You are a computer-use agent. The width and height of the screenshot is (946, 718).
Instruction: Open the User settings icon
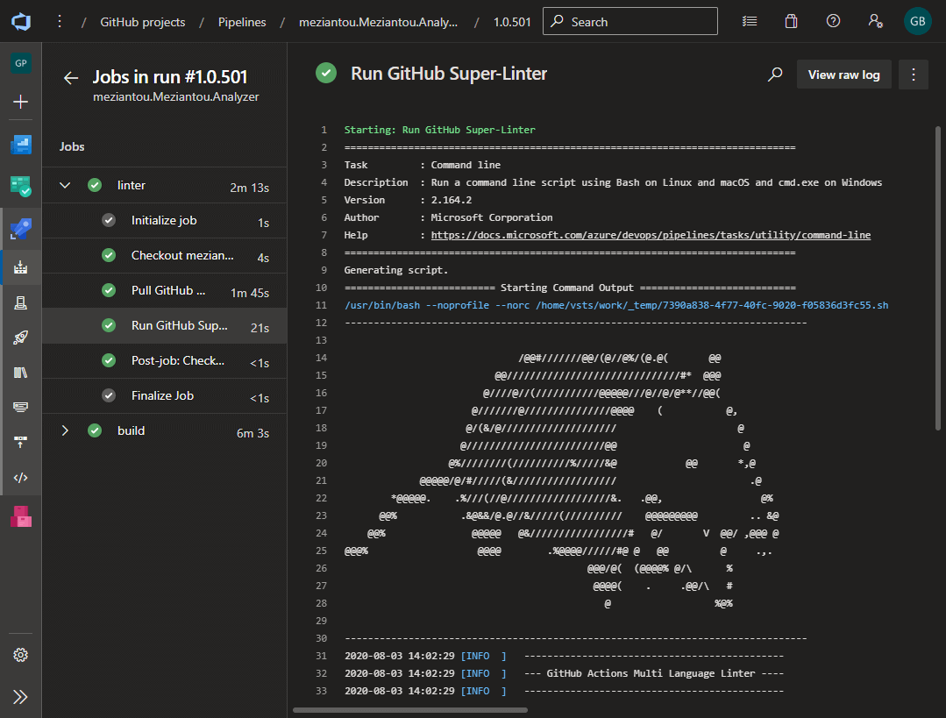pos(874,22)
